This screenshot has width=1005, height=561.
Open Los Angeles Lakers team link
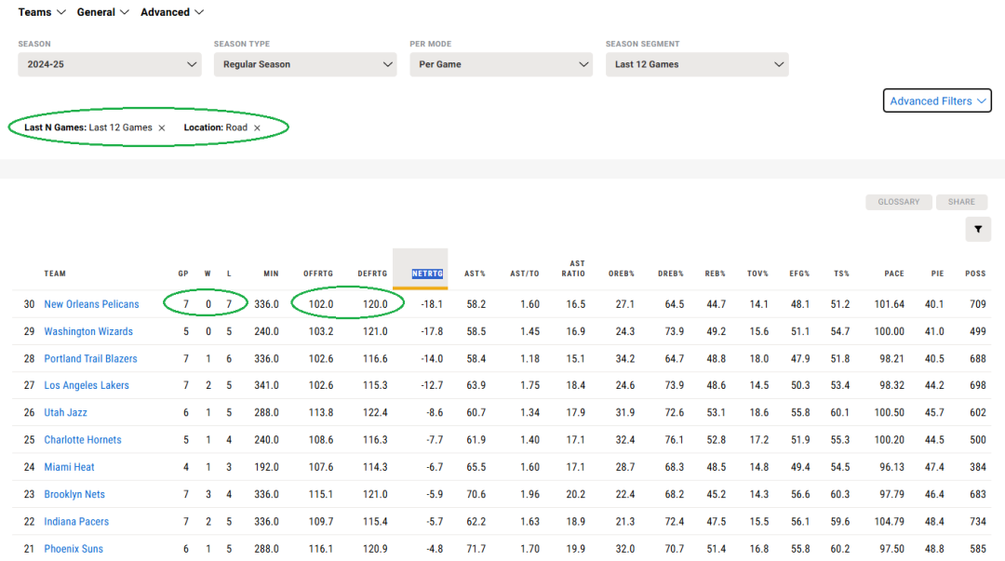coord(87,385)
